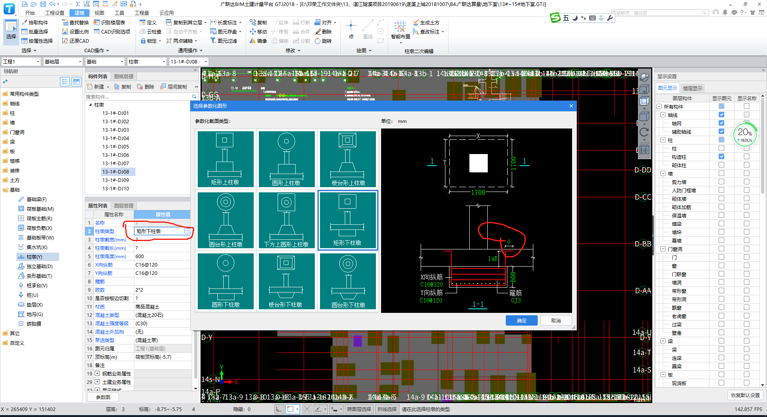Collapse the 门窗洞 group in display settings
Screen dimensions: 767x417
663,249
